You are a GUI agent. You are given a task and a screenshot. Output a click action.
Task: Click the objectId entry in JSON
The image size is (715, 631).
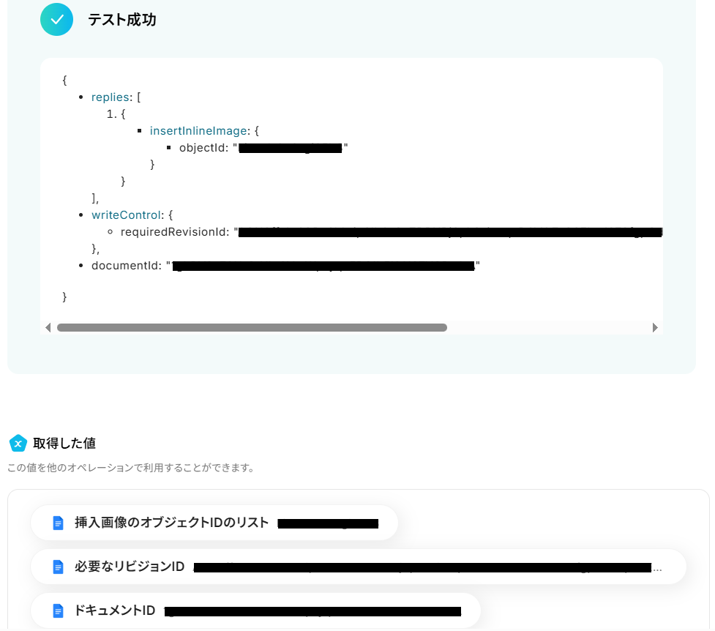coord(263,148)
